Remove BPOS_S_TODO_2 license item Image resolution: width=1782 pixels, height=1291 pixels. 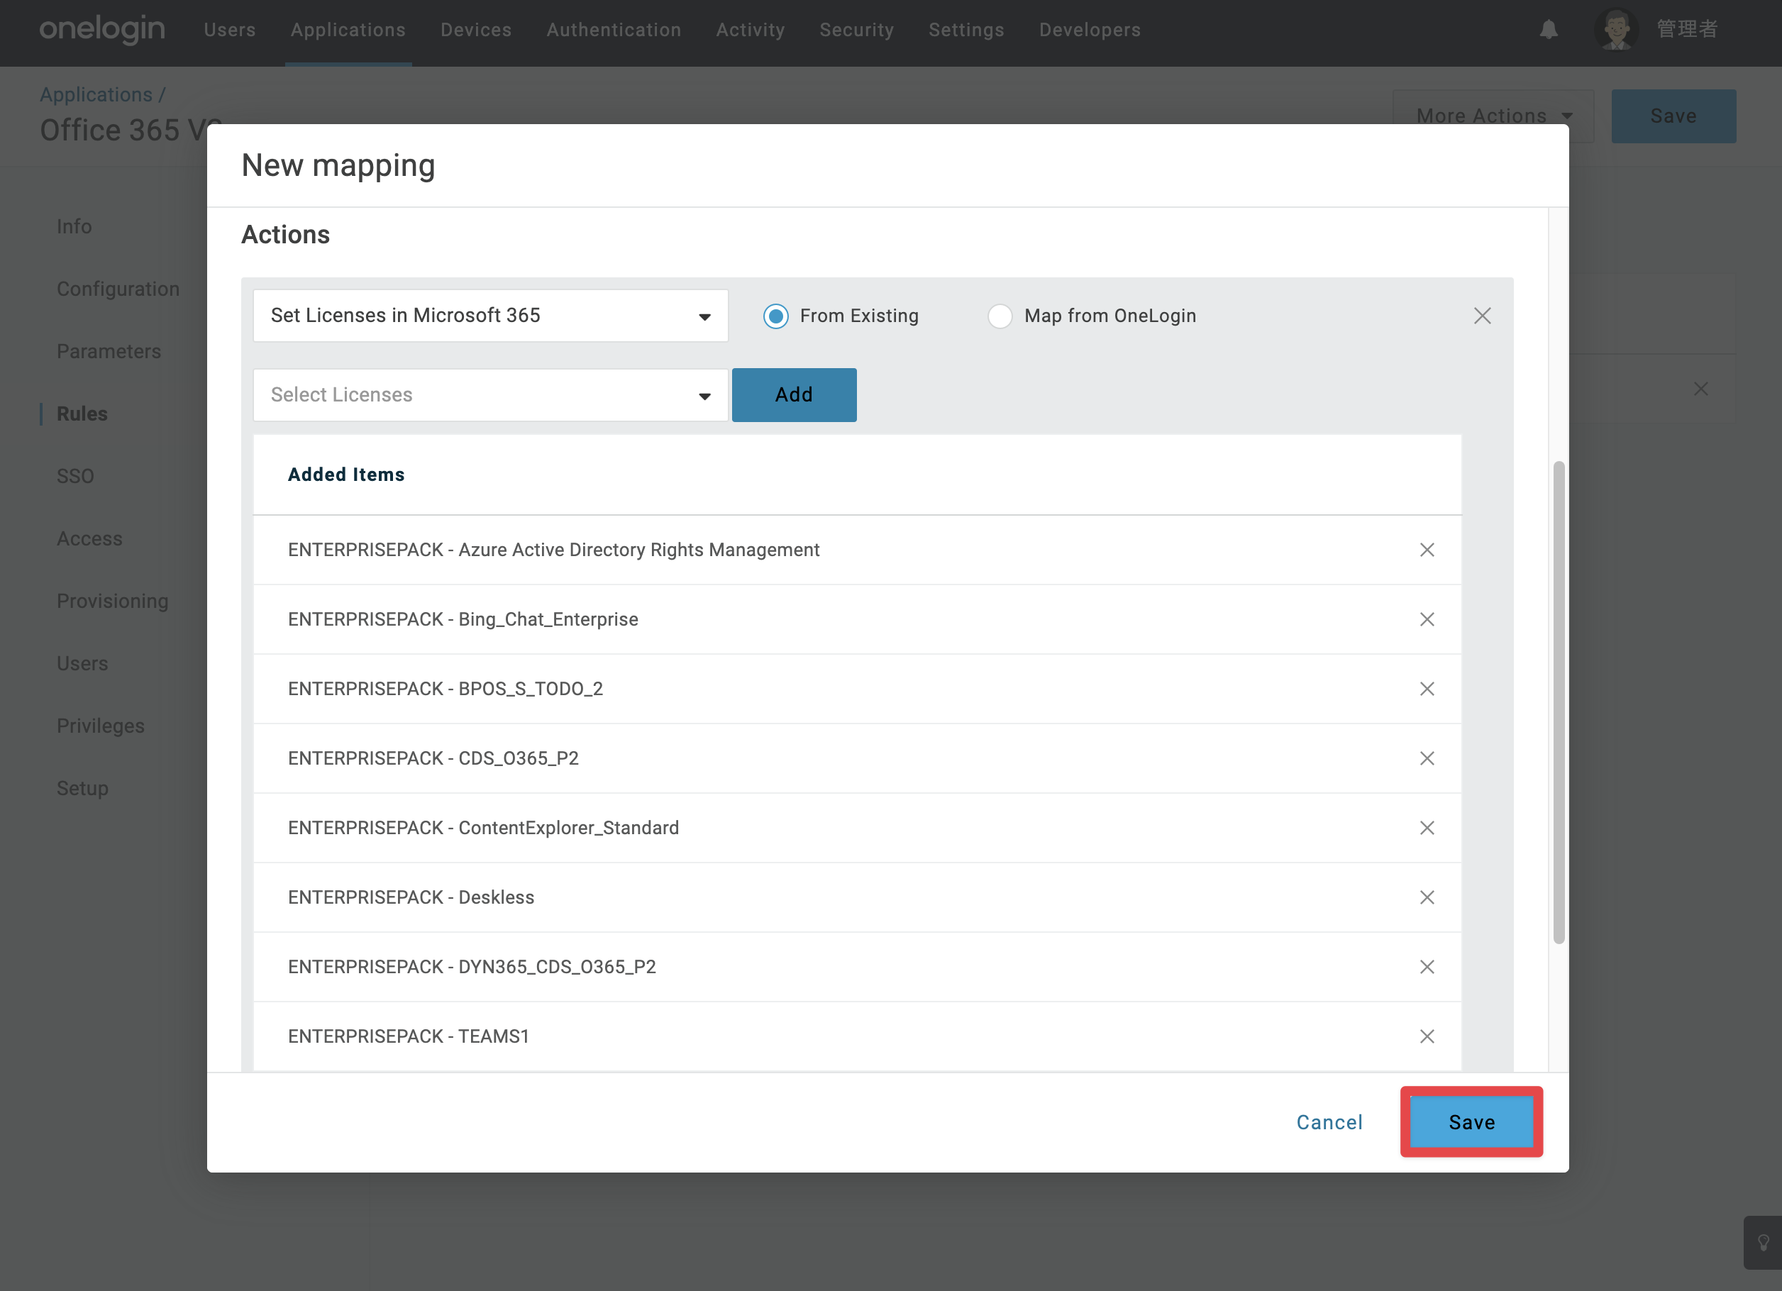click(x=1427, y=689)
